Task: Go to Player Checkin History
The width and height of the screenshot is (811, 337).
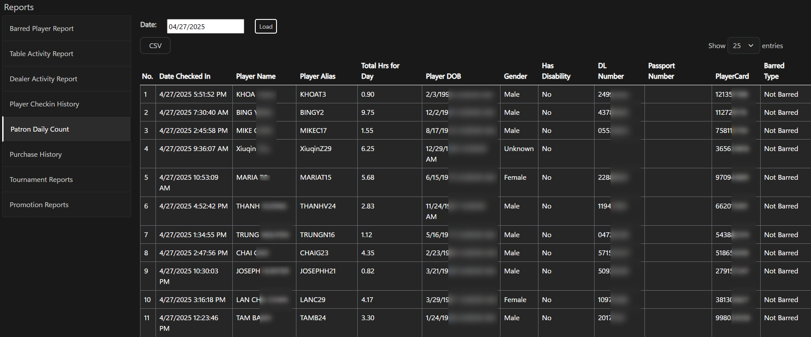Action: [x=44, y=104]
